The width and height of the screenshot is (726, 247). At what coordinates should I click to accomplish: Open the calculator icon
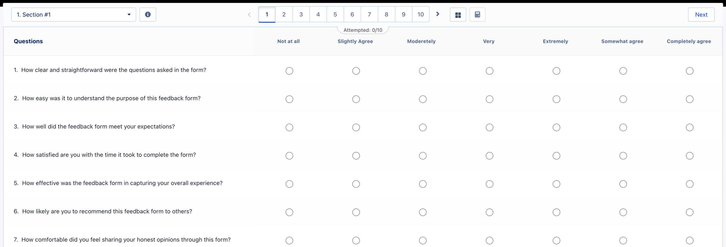pos(477,15)
